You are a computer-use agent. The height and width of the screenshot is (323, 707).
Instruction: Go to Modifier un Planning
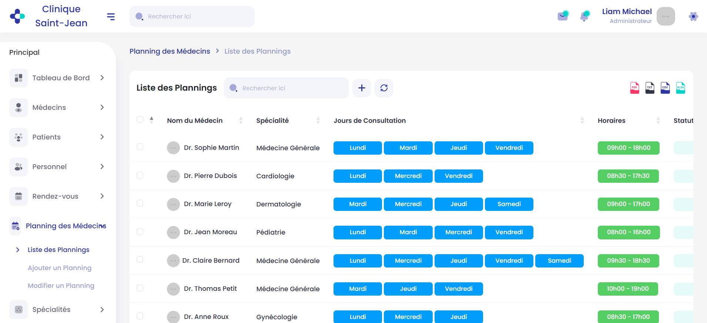click(61, 286)
